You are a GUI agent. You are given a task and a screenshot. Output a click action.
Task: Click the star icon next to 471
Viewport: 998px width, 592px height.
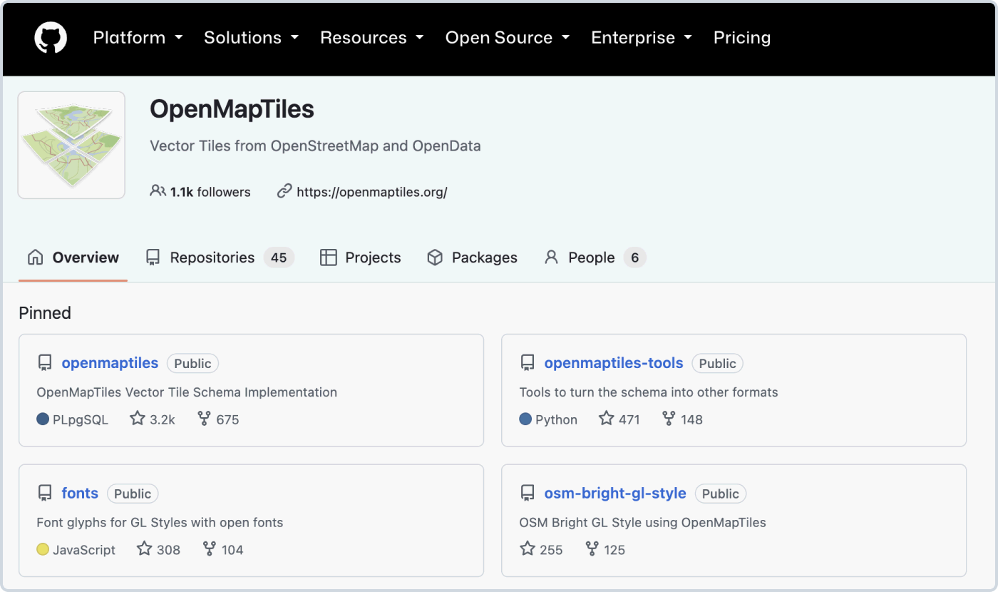pos(606,419)
